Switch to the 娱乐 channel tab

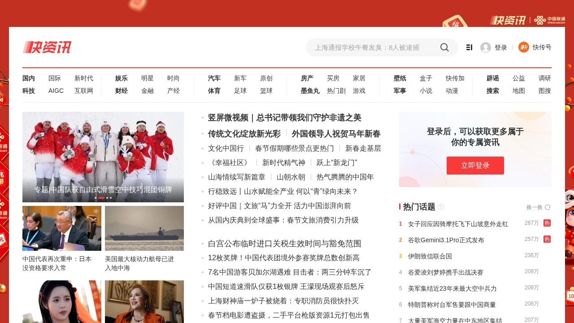click(121, 78)
